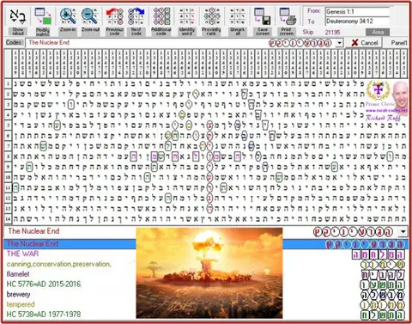
Task: Select THE WAR in the code list
Action: pos(22,254)
